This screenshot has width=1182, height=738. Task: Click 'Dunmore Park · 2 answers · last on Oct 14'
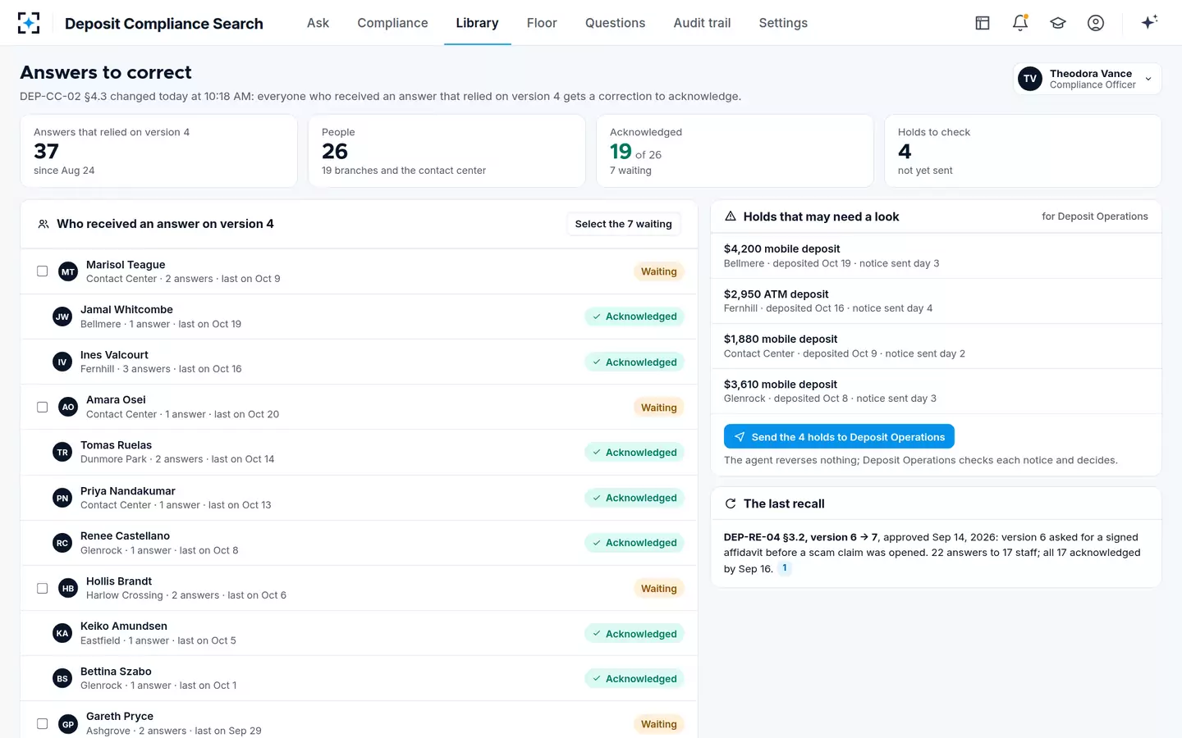point(177,459)
